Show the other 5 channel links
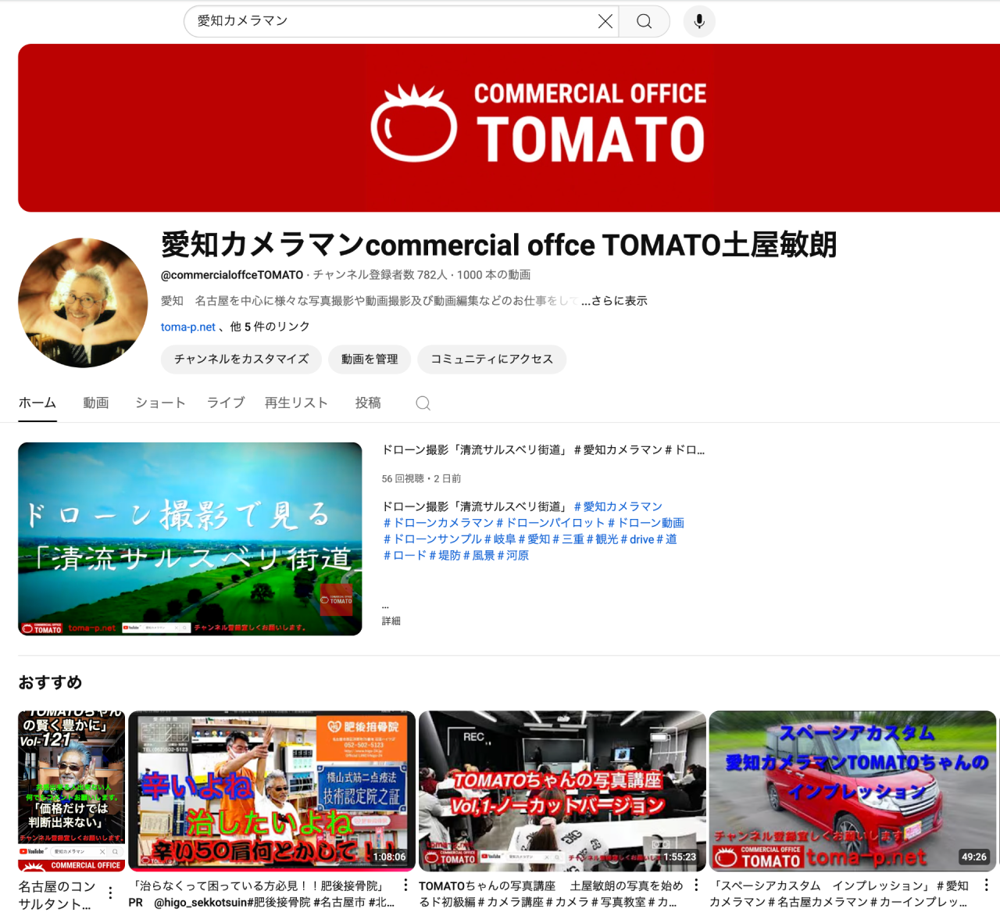Image resolution: width=1000 pixels, height=916 pixels. [x=270, y=327]
